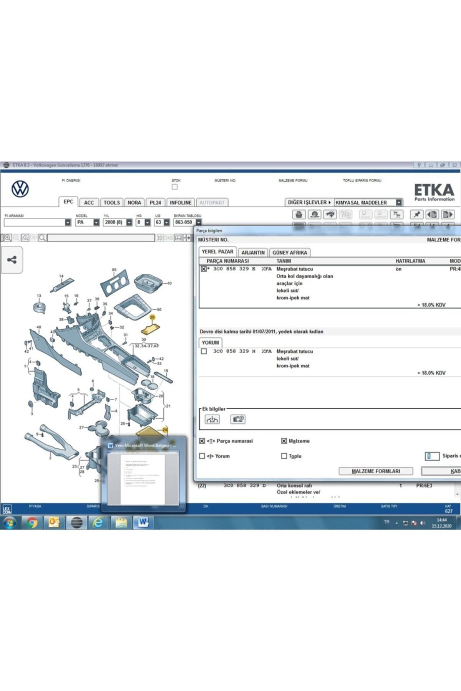461x691 pixels.
Task: Open the shopping cart order icon
Action: (396, 214)
